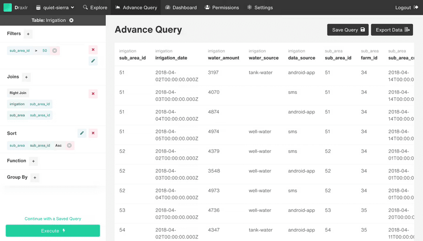Select the water amount cell 4070
This screenshot has width=423, height=241.
pos(213,92)
